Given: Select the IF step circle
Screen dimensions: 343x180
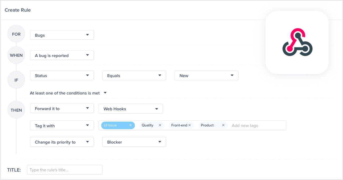Looking at the screenshot, I should pyautogui.click(x=16, y=80).
